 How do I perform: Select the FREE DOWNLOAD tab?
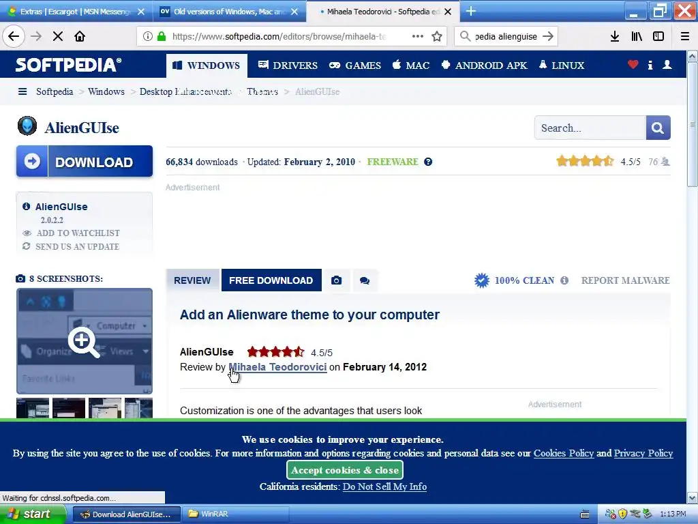click(x=271, y=280)
